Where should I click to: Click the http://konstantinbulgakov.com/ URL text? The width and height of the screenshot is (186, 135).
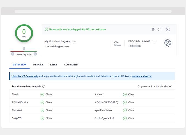60,41
